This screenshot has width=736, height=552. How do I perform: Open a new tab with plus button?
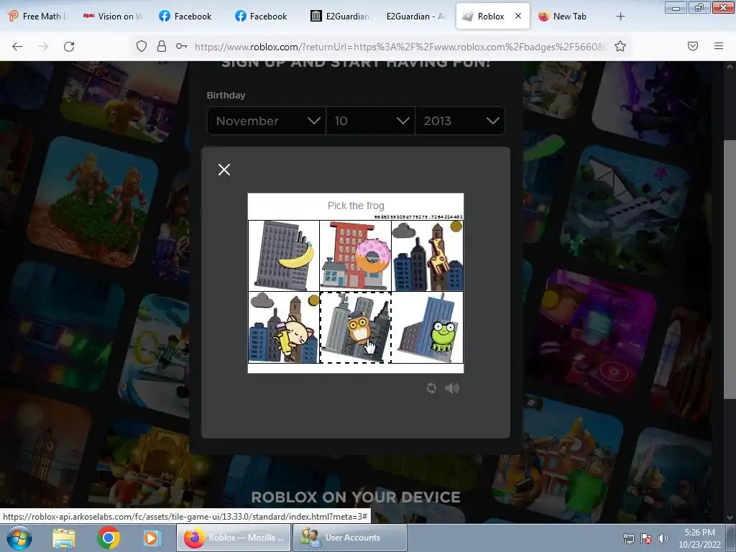point(620,17)
